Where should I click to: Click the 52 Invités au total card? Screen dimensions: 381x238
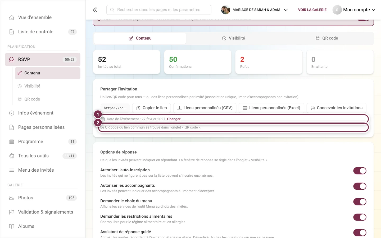click(127, 62)
